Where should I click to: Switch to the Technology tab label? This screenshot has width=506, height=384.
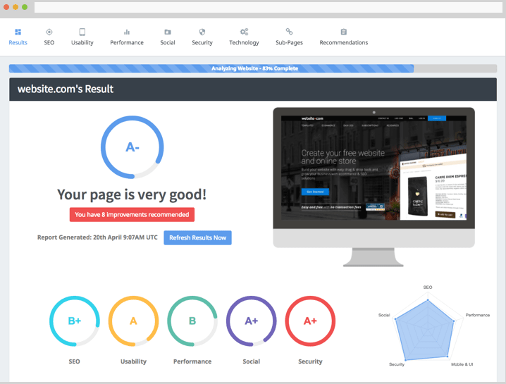pos(244,43)
